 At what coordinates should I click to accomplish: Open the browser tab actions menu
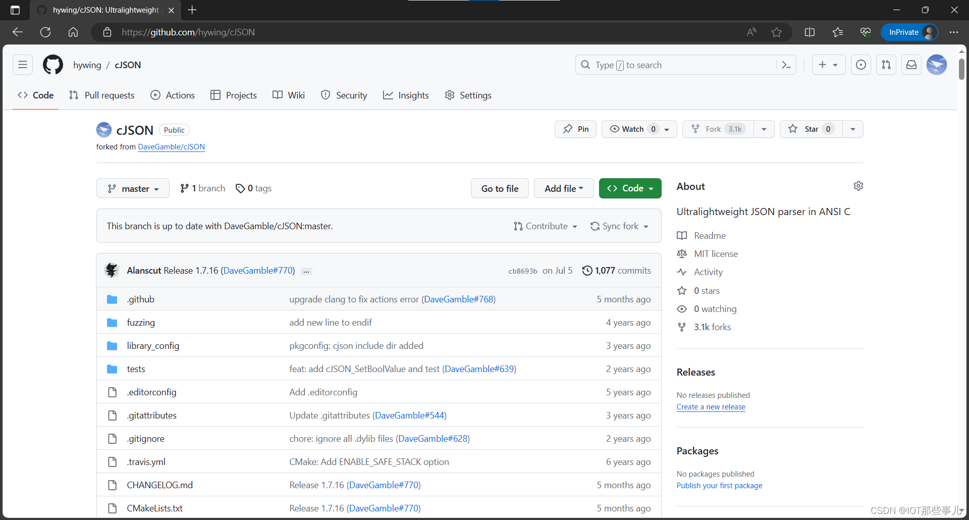click(x=15, y=10)
